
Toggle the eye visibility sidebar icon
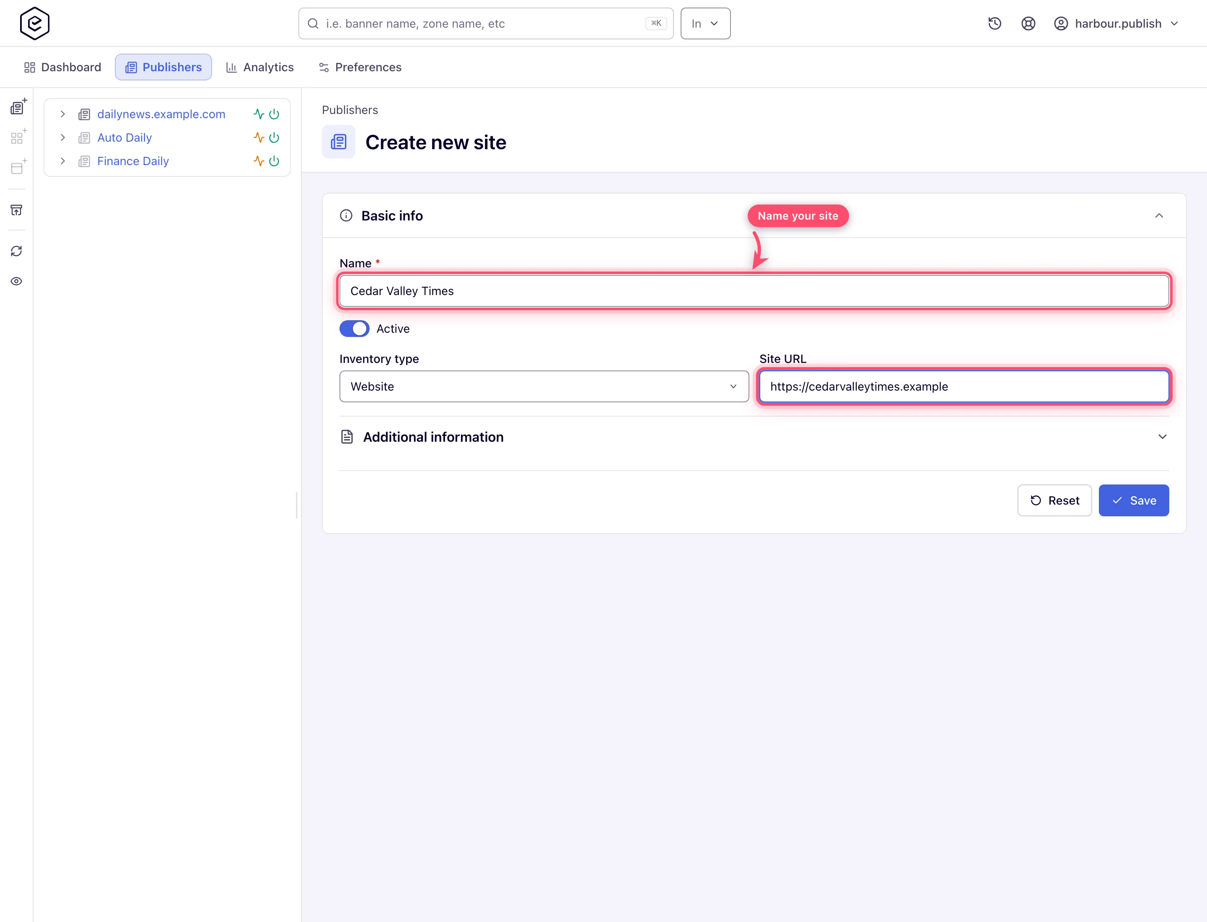click(x=16, y=281)
